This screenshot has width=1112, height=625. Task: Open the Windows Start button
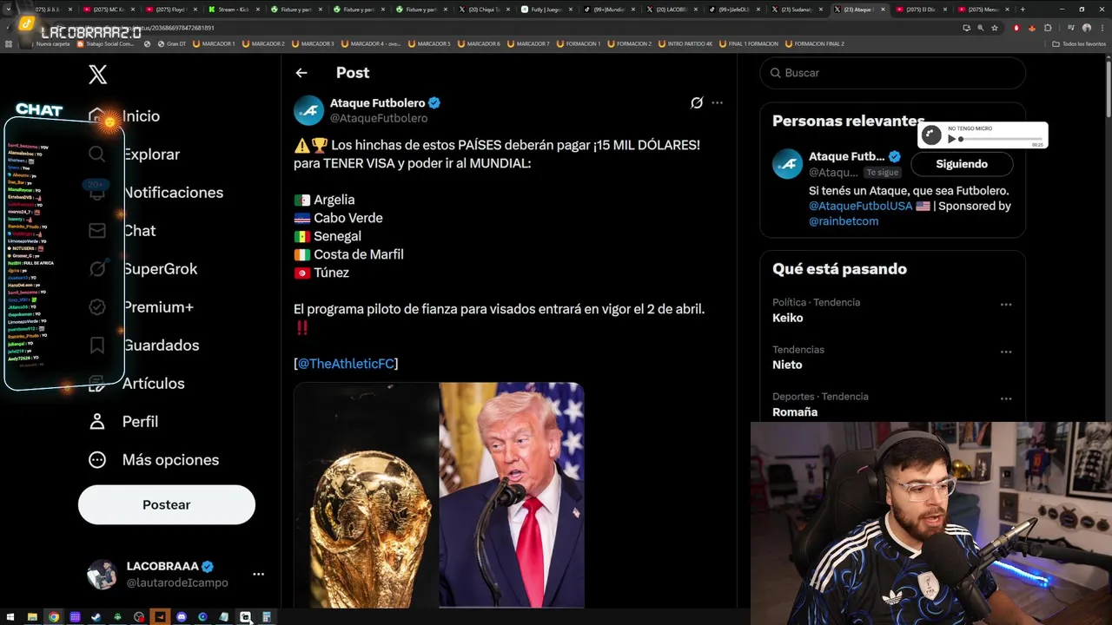10,617
